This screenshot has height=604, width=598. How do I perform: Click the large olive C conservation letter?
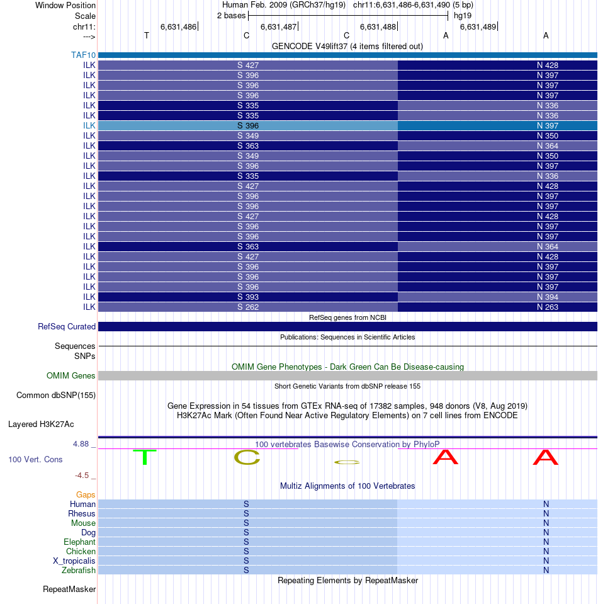point(247,457)
